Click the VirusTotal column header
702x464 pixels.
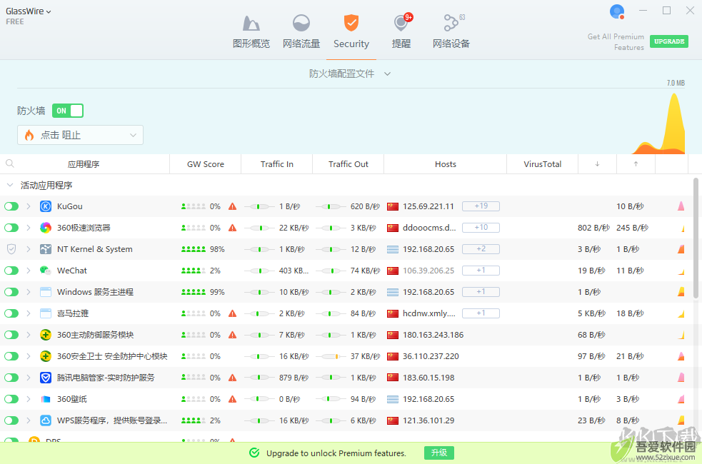click(543, 164)
